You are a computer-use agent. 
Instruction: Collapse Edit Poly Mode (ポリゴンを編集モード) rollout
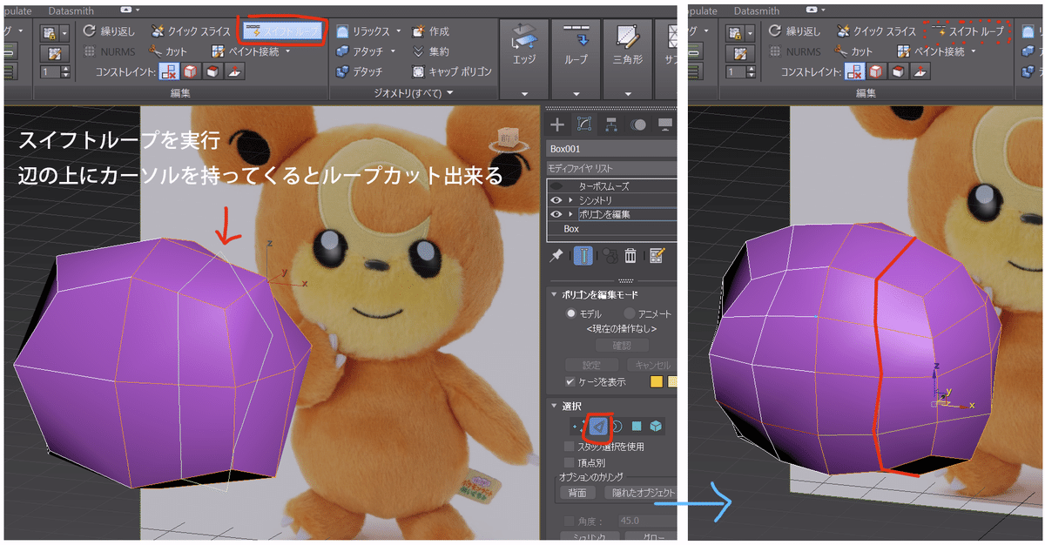(x=555, y=294)
